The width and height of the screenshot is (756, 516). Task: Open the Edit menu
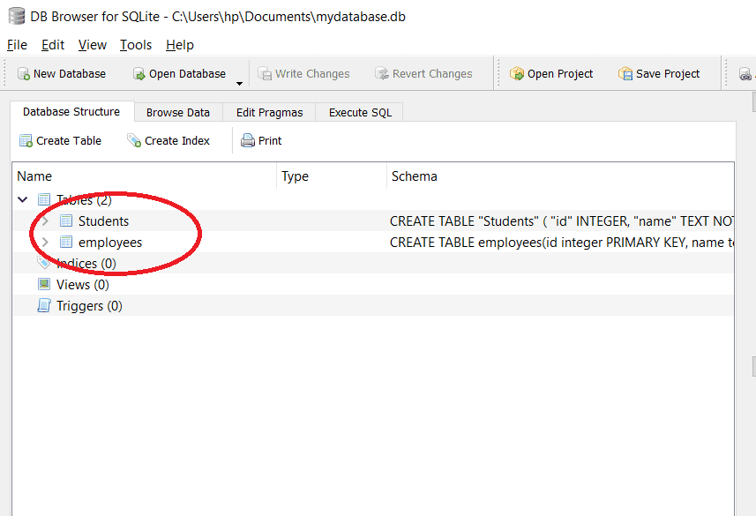click(x=53, y=45)
